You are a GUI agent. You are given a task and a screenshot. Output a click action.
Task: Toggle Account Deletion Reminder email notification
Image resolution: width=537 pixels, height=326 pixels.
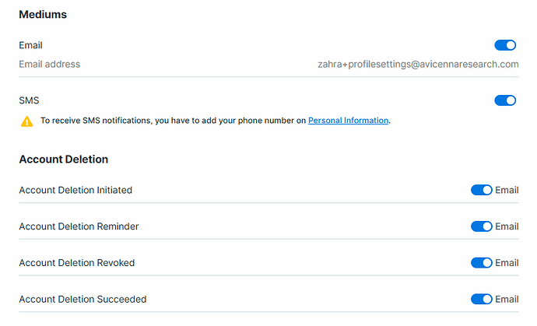pos(482,226)
